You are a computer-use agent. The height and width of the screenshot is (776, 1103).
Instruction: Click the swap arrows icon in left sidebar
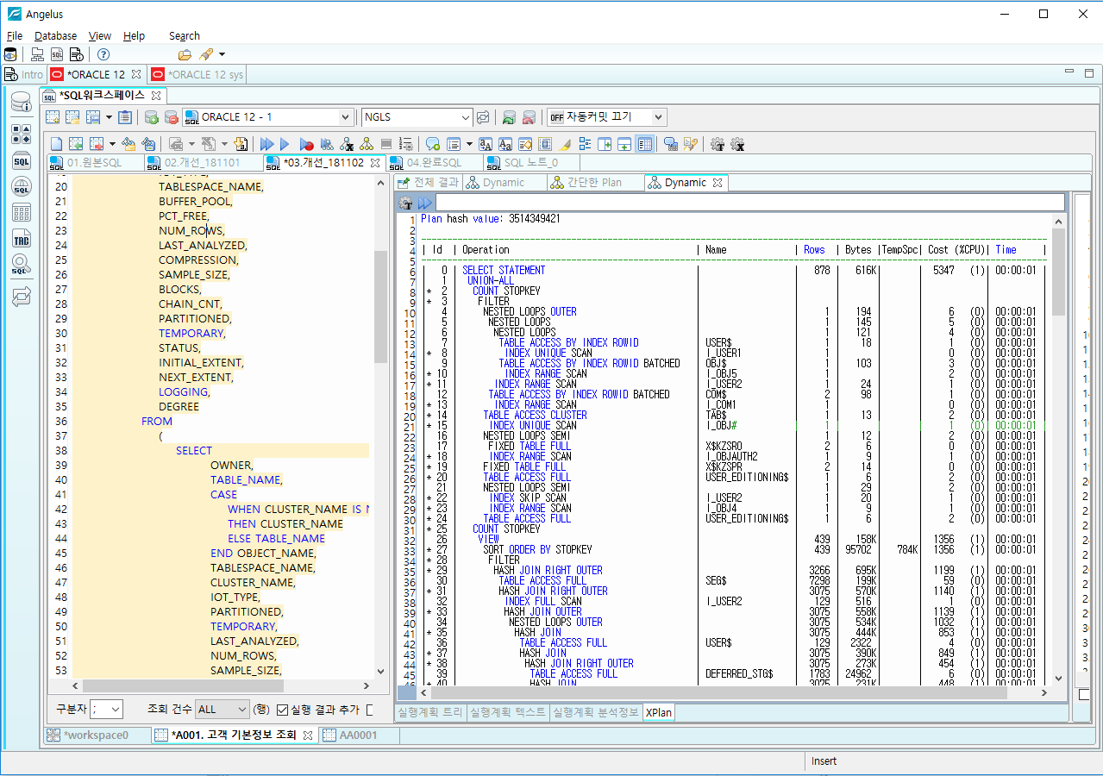tap(21, 297)
